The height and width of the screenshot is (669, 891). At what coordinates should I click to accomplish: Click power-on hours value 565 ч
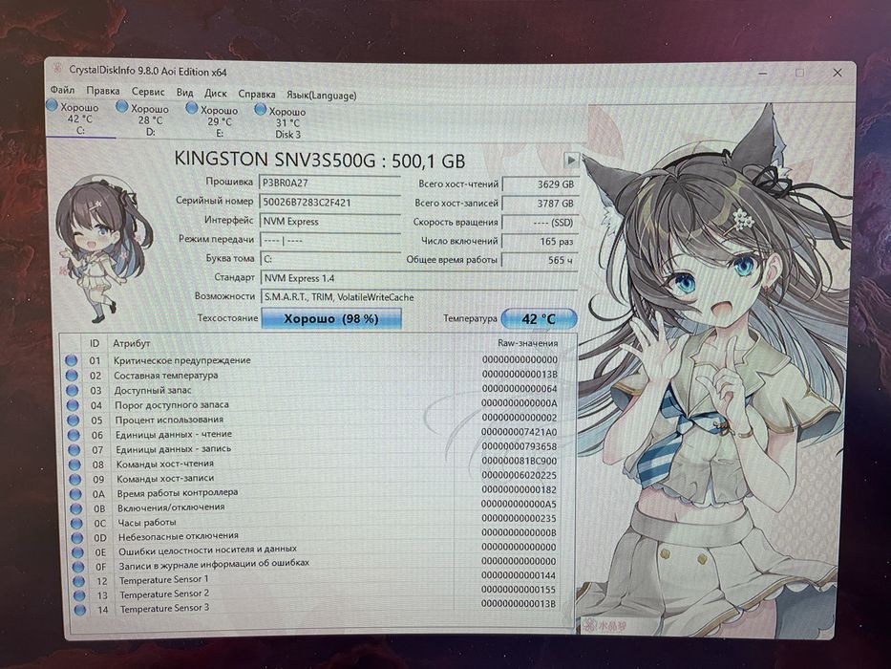coord(541,260)
